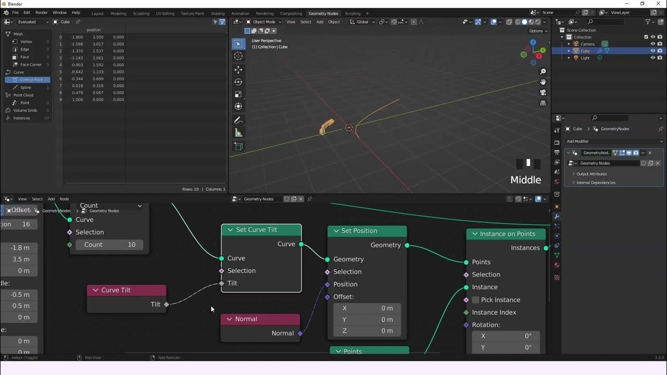Click the Count 10 value field
Viewport: 667px width, 375px height.
pos(109,245)
